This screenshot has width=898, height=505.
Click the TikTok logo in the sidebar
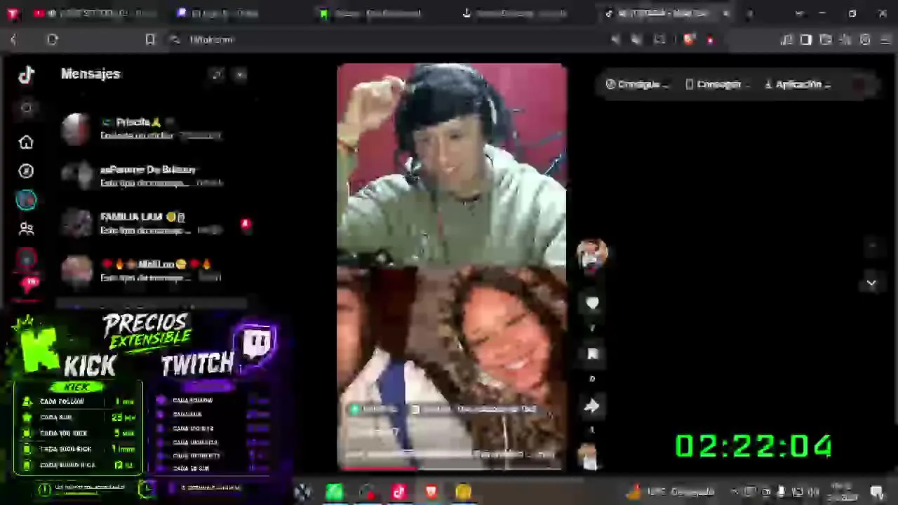[27, 74]
